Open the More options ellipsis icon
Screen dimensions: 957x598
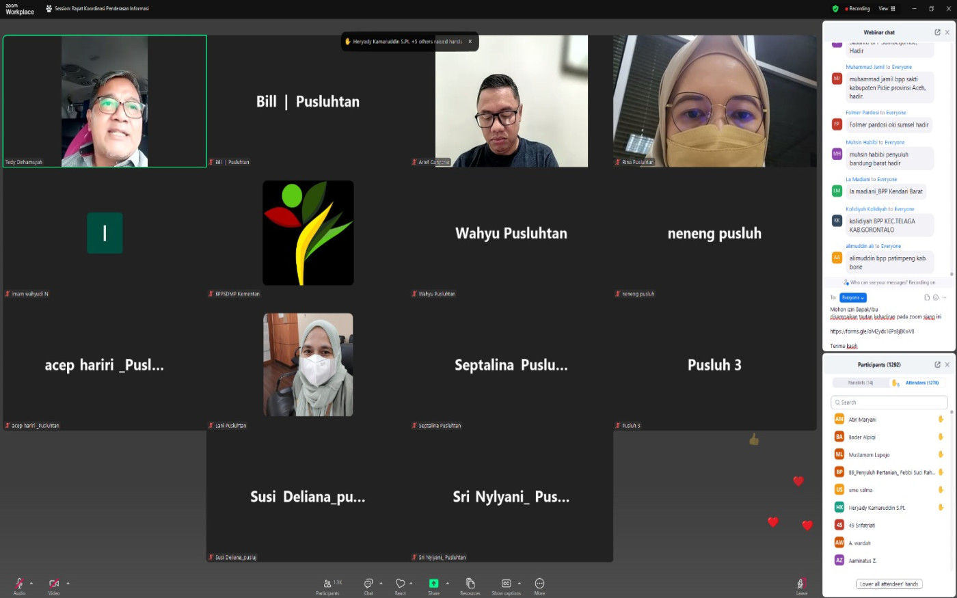[x=539, y=584]
